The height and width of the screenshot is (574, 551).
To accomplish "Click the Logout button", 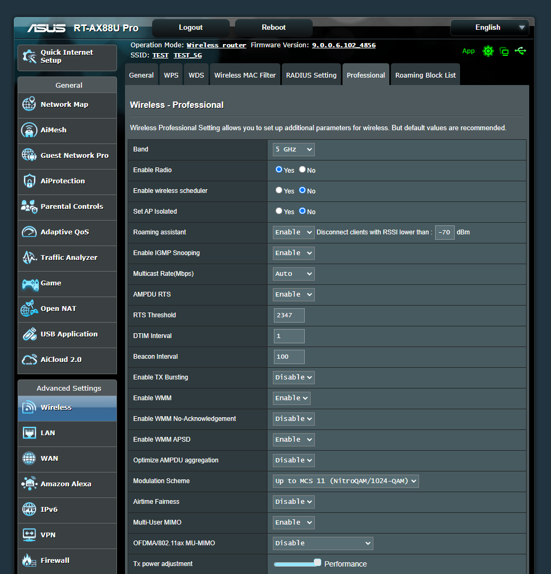I will point(191,28).
